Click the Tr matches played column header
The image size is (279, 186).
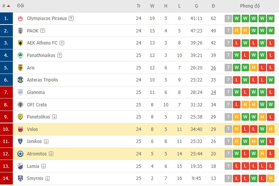(x=139, y=6)
